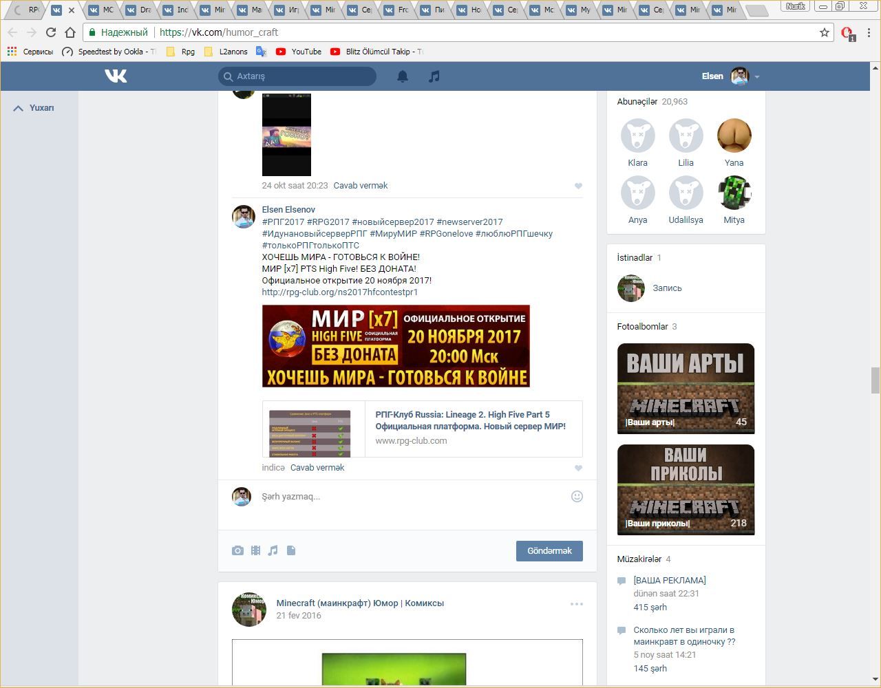This screenshot has height=688, width=881.
Task: Open 21 fev 2016 post date
Action: (299, 616)
